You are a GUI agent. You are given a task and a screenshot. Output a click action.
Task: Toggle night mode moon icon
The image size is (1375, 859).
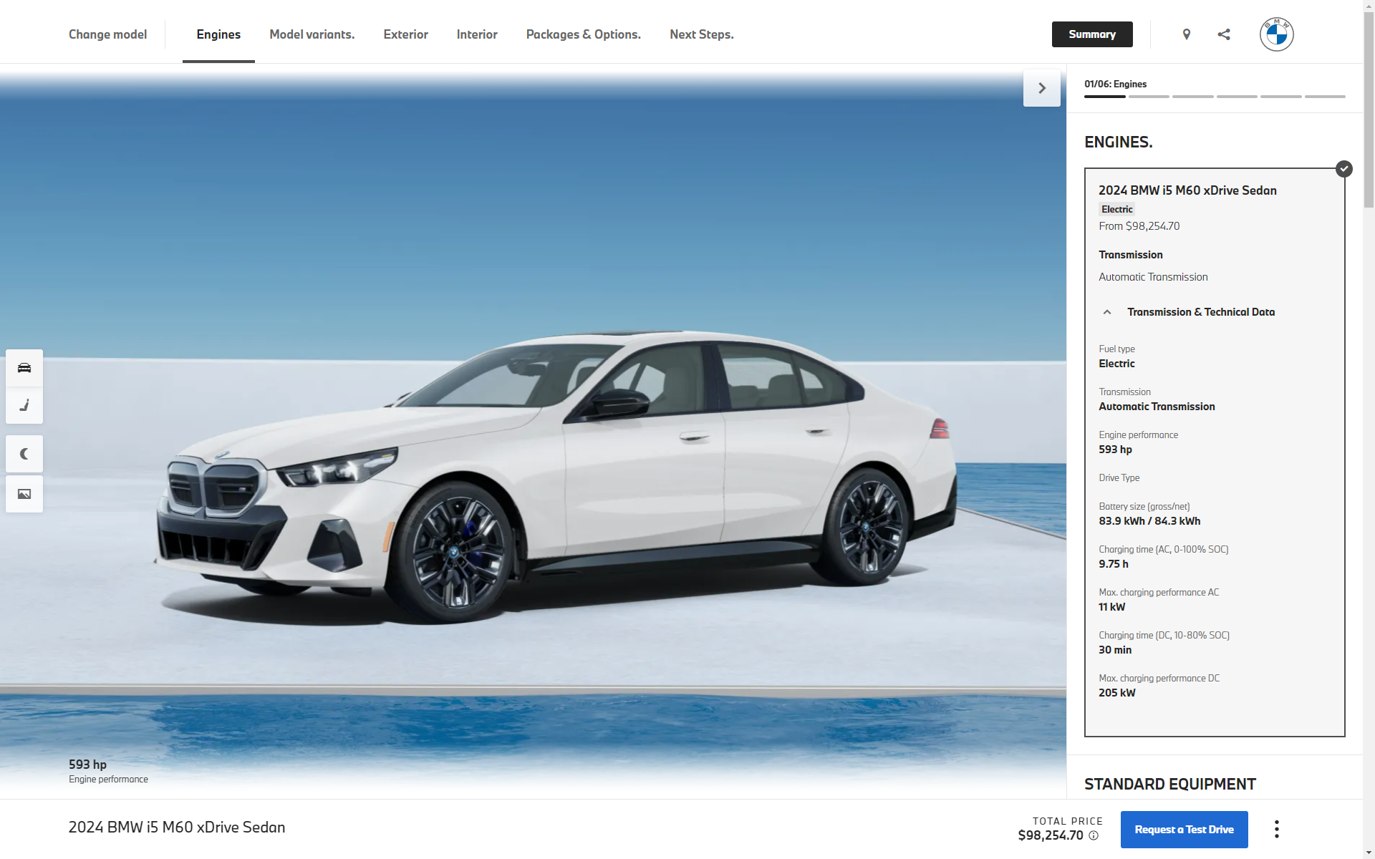24,454
